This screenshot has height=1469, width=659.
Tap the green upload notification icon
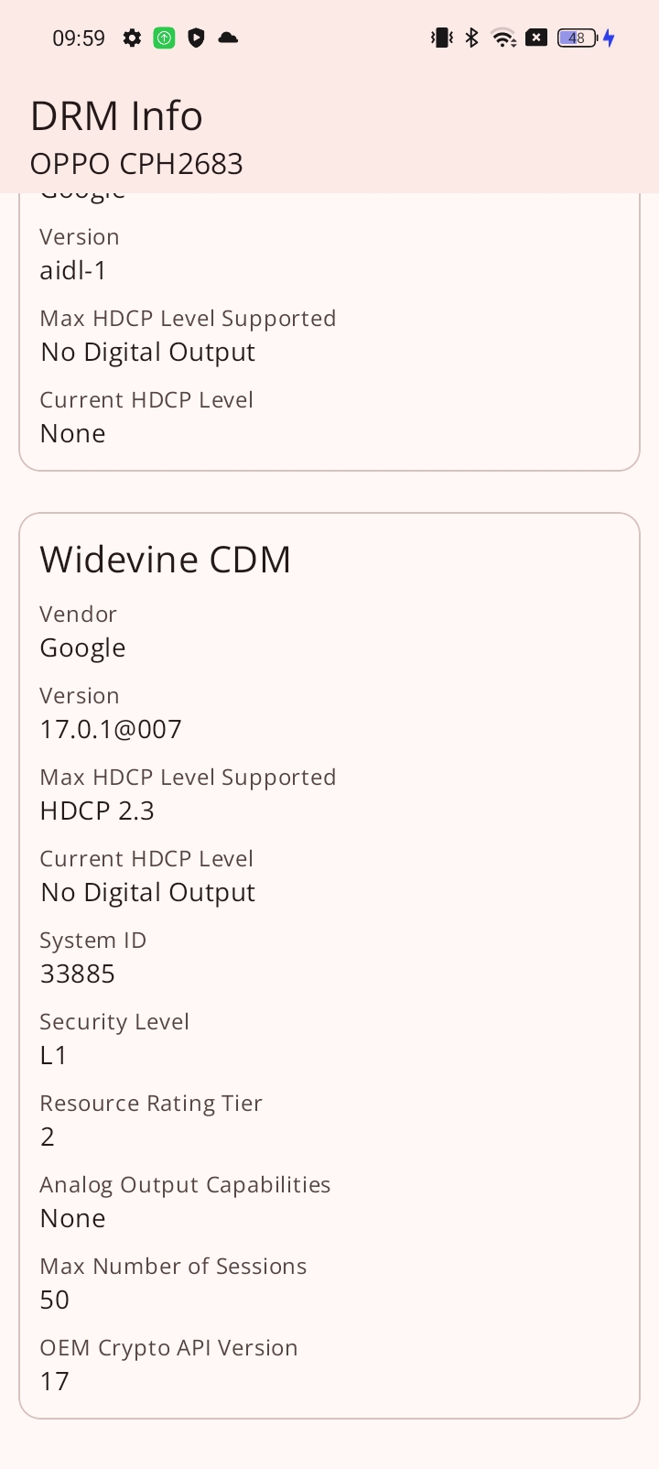pos(164,38)
